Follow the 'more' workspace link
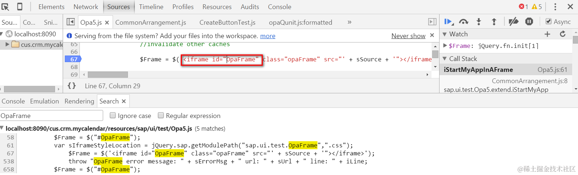The image size is (578, 175). coord(267,36)
